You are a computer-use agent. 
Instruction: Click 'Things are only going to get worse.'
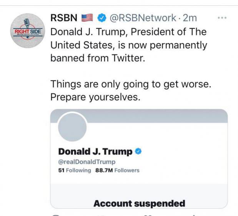[131, 85]
